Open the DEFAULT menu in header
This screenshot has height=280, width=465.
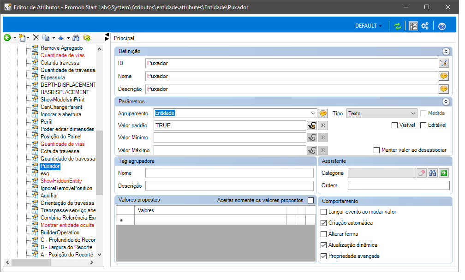368,26
